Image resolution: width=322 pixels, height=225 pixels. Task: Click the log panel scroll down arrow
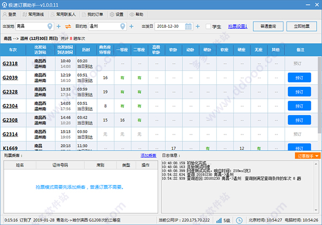[316, 210]
